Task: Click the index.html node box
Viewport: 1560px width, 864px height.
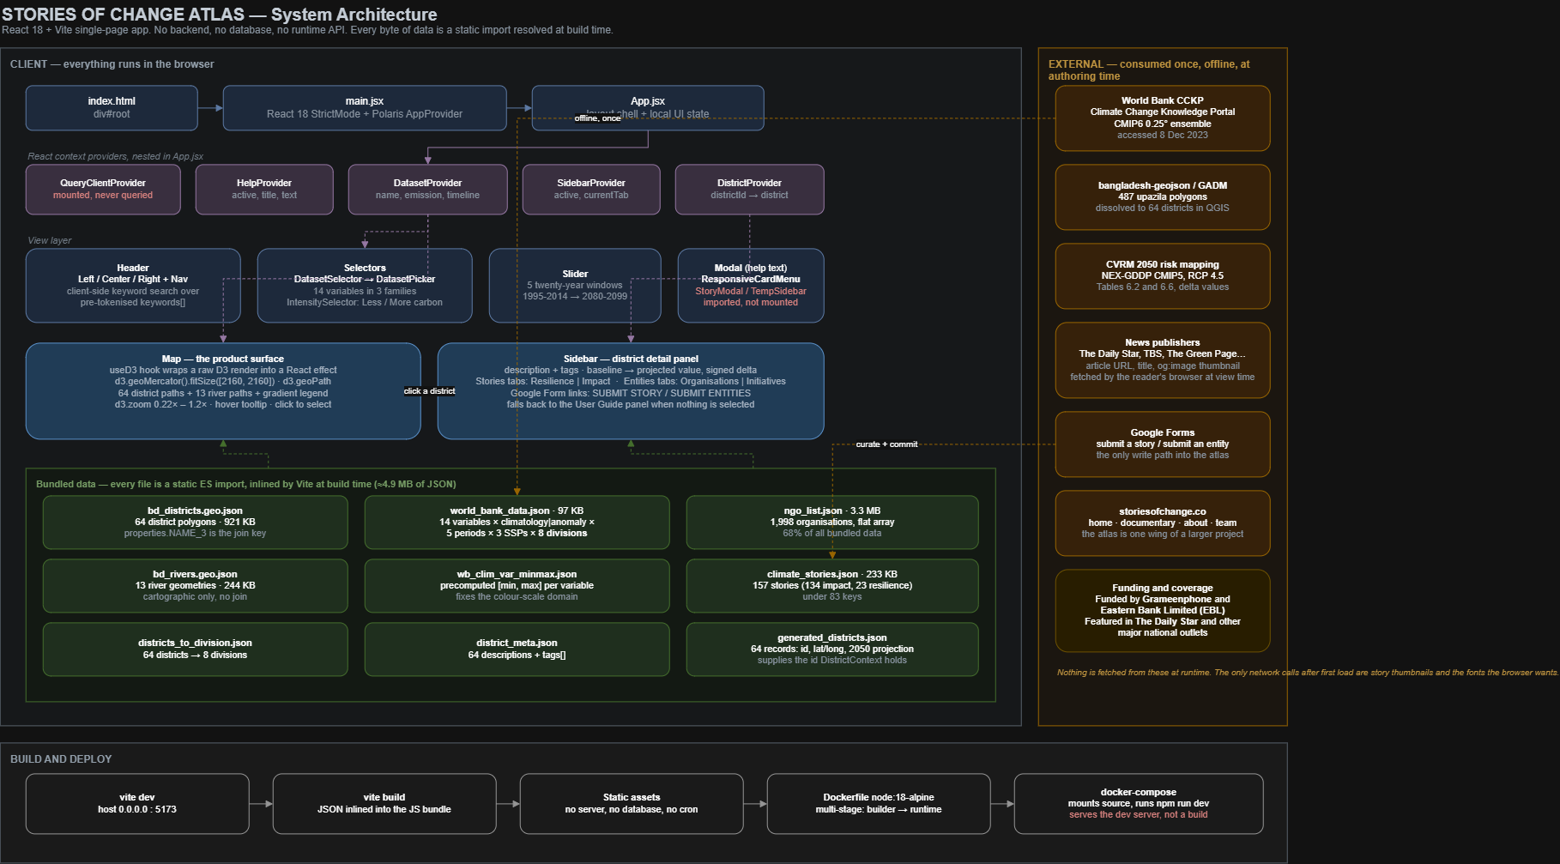Action: point(112,108)
